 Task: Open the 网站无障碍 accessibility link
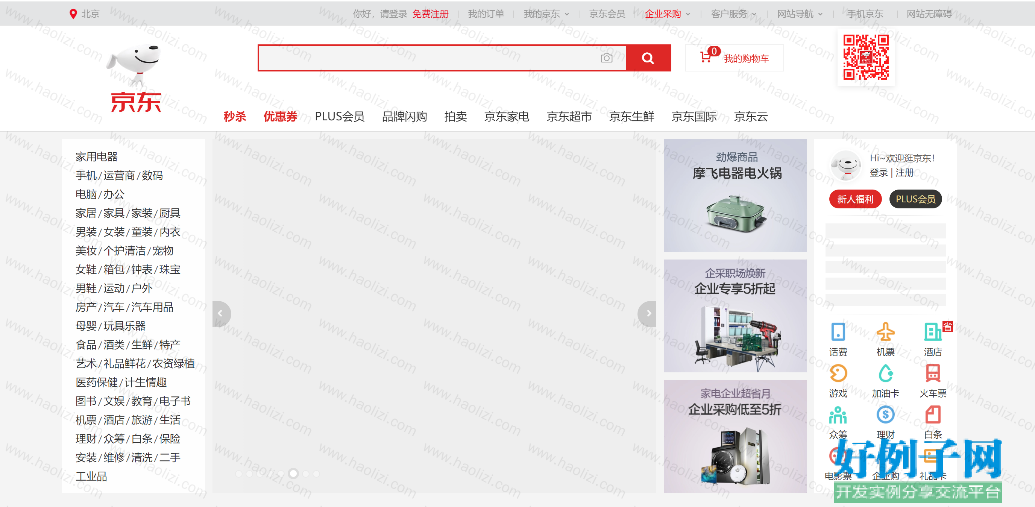929,14
